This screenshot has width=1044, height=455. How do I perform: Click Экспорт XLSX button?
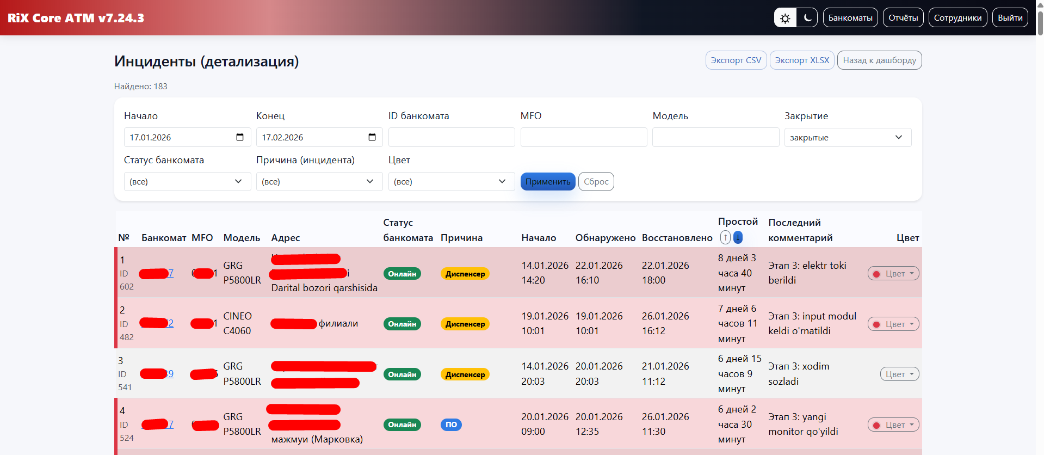[x=802, y=60]
